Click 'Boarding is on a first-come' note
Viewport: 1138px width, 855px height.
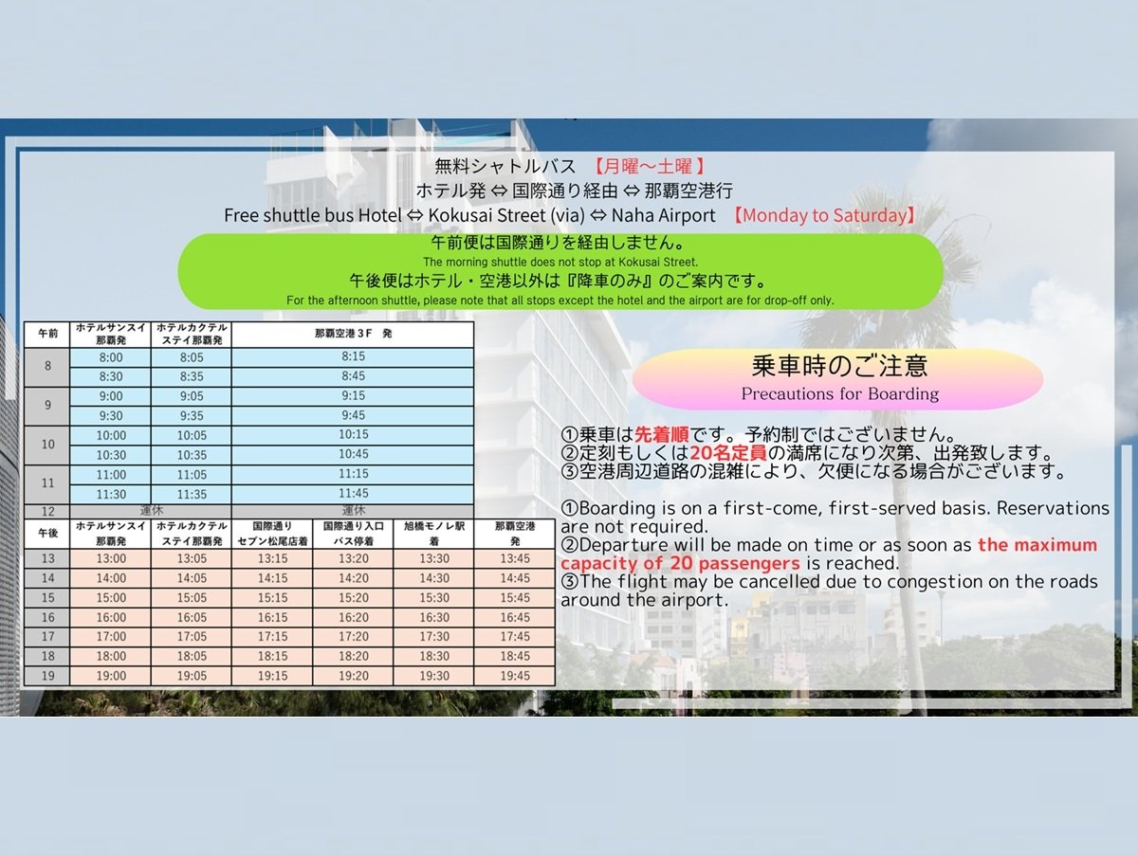(835, 517)
